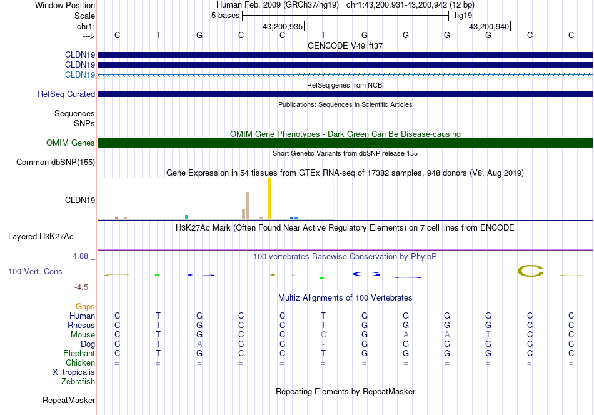Click the light gray C in Mouse row

(323, 335)
